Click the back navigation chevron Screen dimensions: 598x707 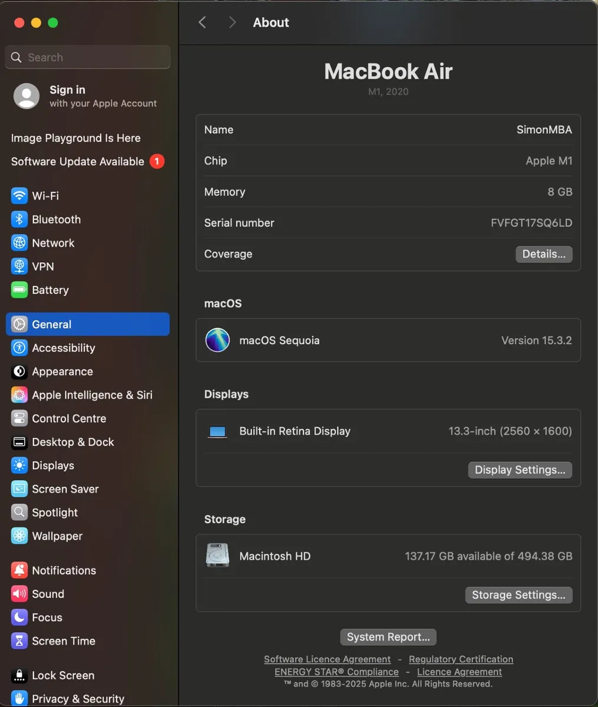pyautogui.click(x=202, y=22)
